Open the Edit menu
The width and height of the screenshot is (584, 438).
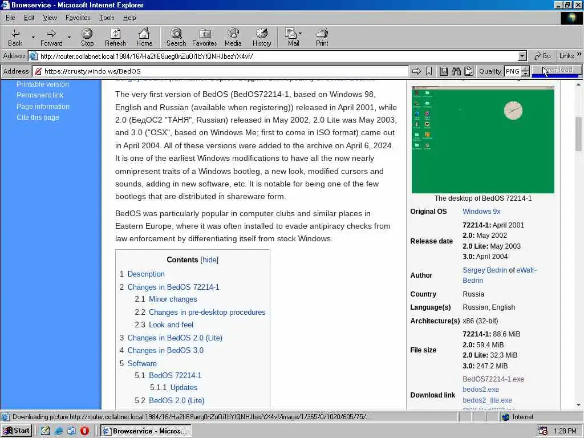click(29, 18)
